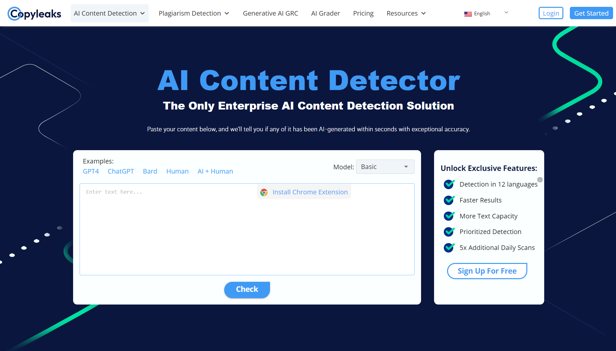Click the 5x Additional Daily Scans text
616x351 pixels.
coord(497,248)
